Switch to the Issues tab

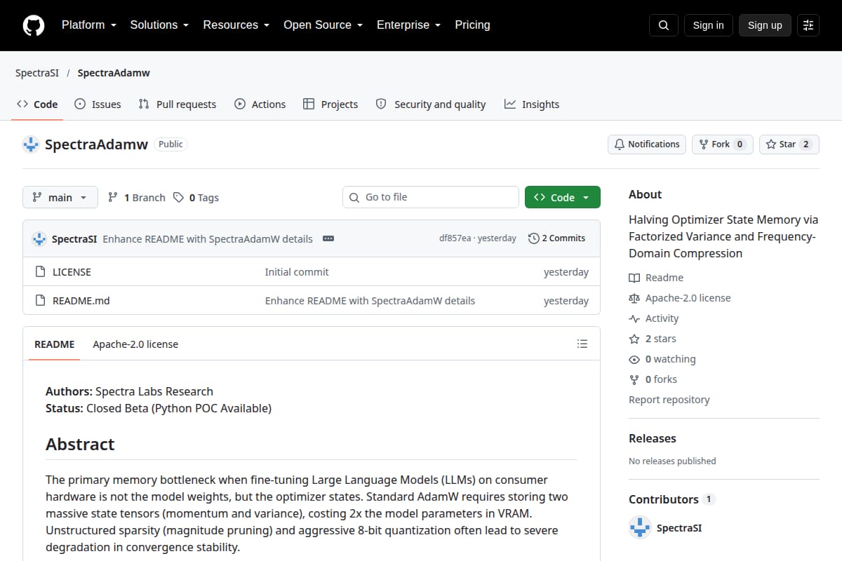[x=98, y=104]
